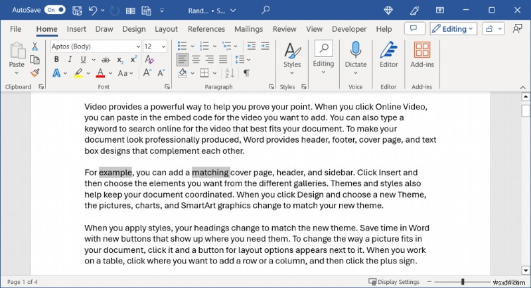Click the Borders icon

pos(204,73)
